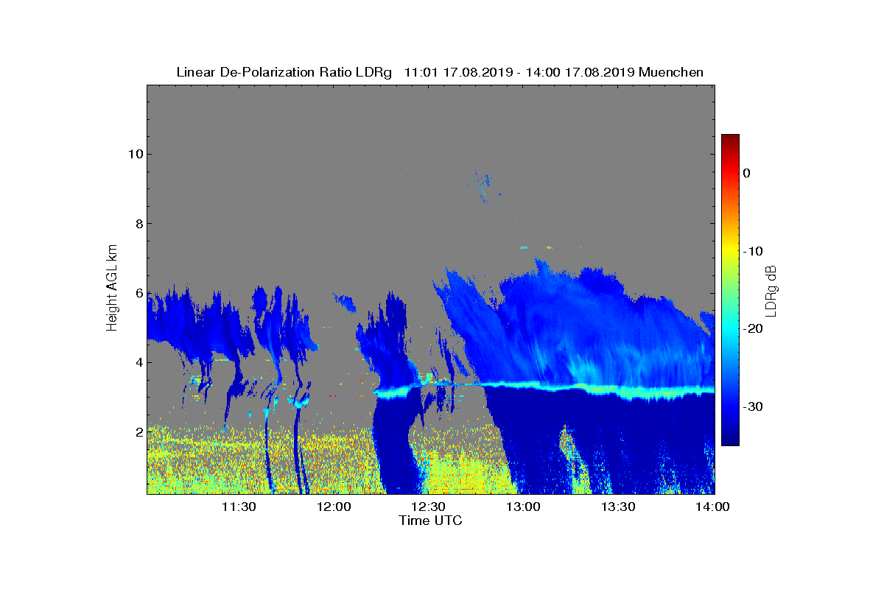Click the '12:00' time tick label
The width and height of the screenshot is (884, 589).
(x=334, y=507)
